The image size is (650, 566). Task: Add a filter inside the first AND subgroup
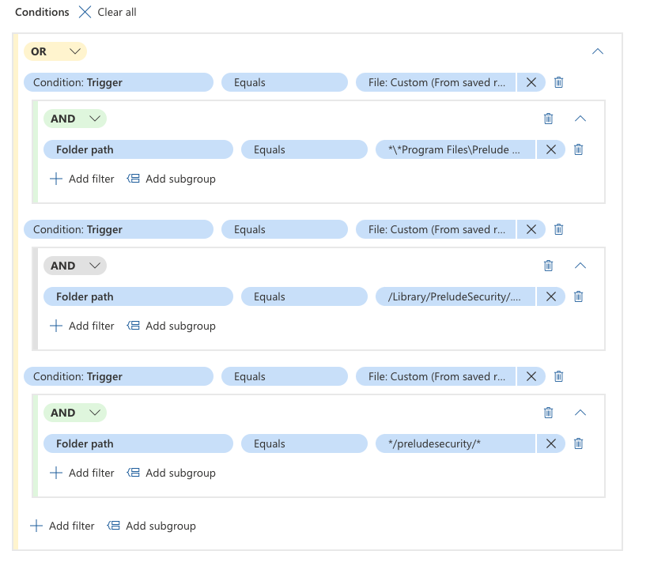pyautogui.click(x=81, y=179)
